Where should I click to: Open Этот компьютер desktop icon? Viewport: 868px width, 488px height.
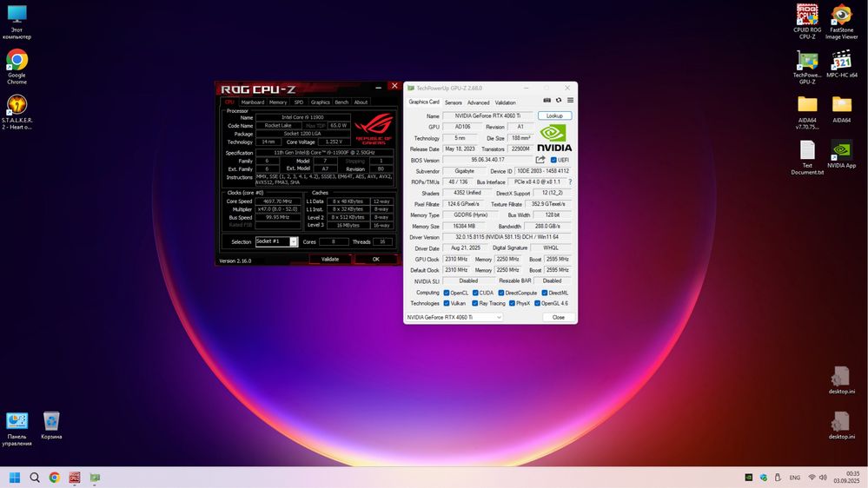click(x=17, y=22)
